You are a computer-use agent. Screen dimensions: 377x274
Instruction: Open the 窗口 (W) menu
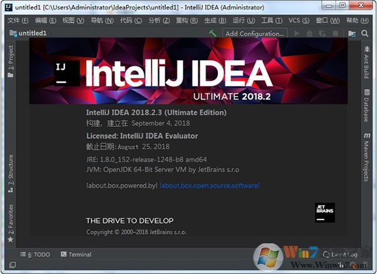click(328, 21)
